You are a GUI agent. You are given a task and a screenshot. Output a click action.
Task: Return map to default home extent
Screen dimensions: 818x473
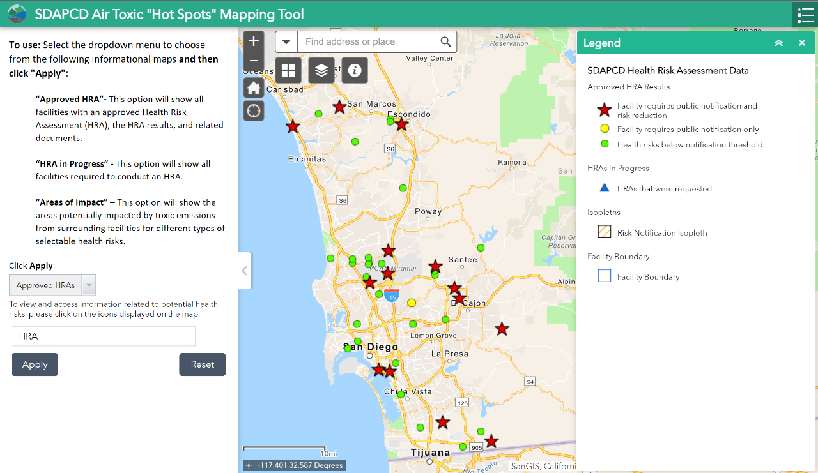coord(254,87)
